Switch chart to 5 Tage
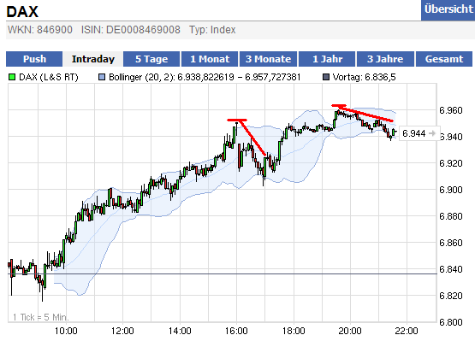 151,59
